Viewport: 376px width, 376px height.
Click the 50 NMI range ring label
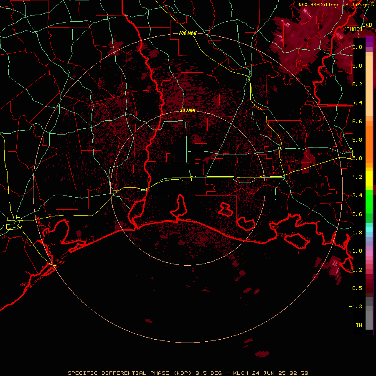coord(188,110)
